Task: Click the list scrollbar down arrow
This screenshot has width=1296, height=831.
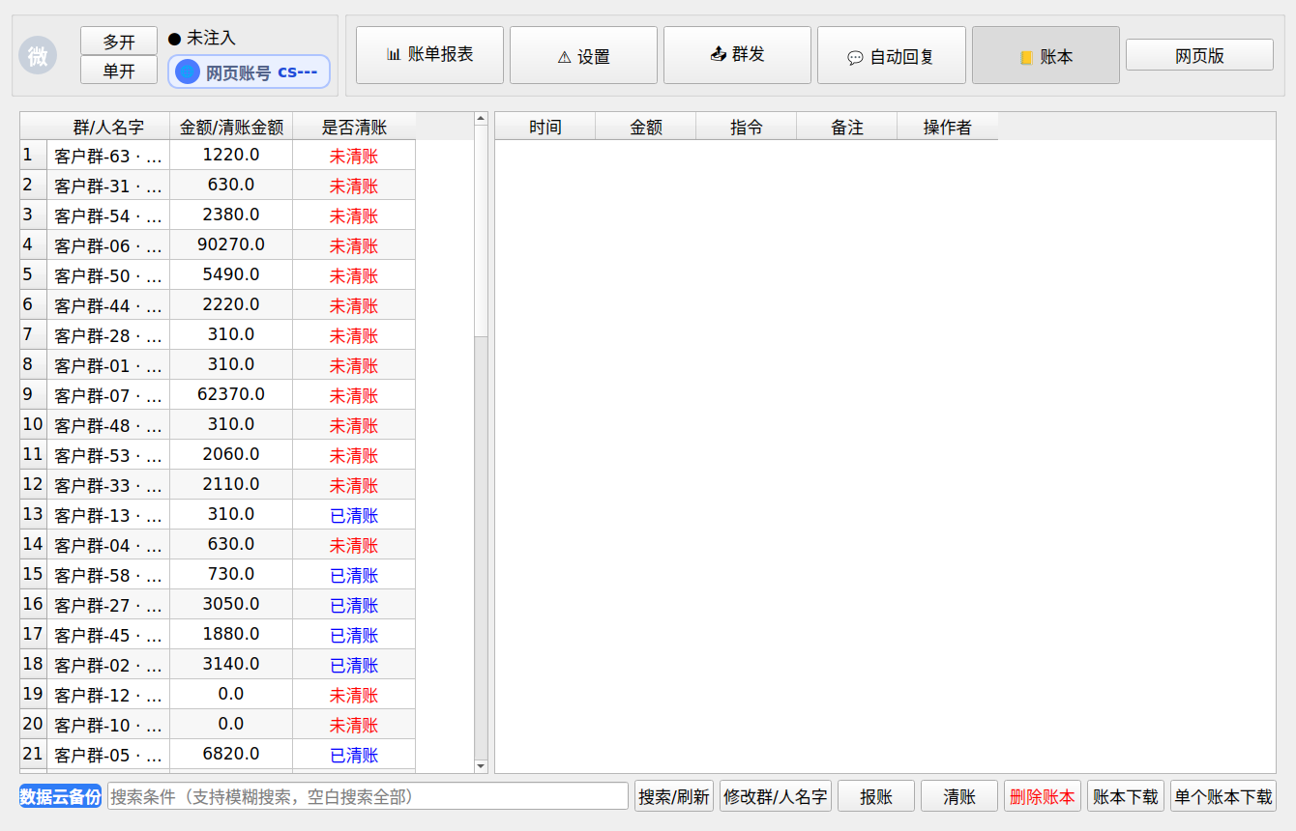Action: 481,766
